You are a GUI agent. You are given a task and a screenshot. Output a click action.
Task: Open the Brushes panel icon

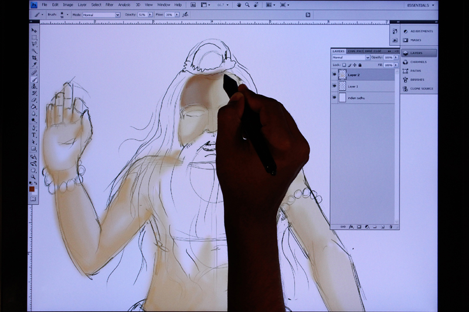[418, 80]
